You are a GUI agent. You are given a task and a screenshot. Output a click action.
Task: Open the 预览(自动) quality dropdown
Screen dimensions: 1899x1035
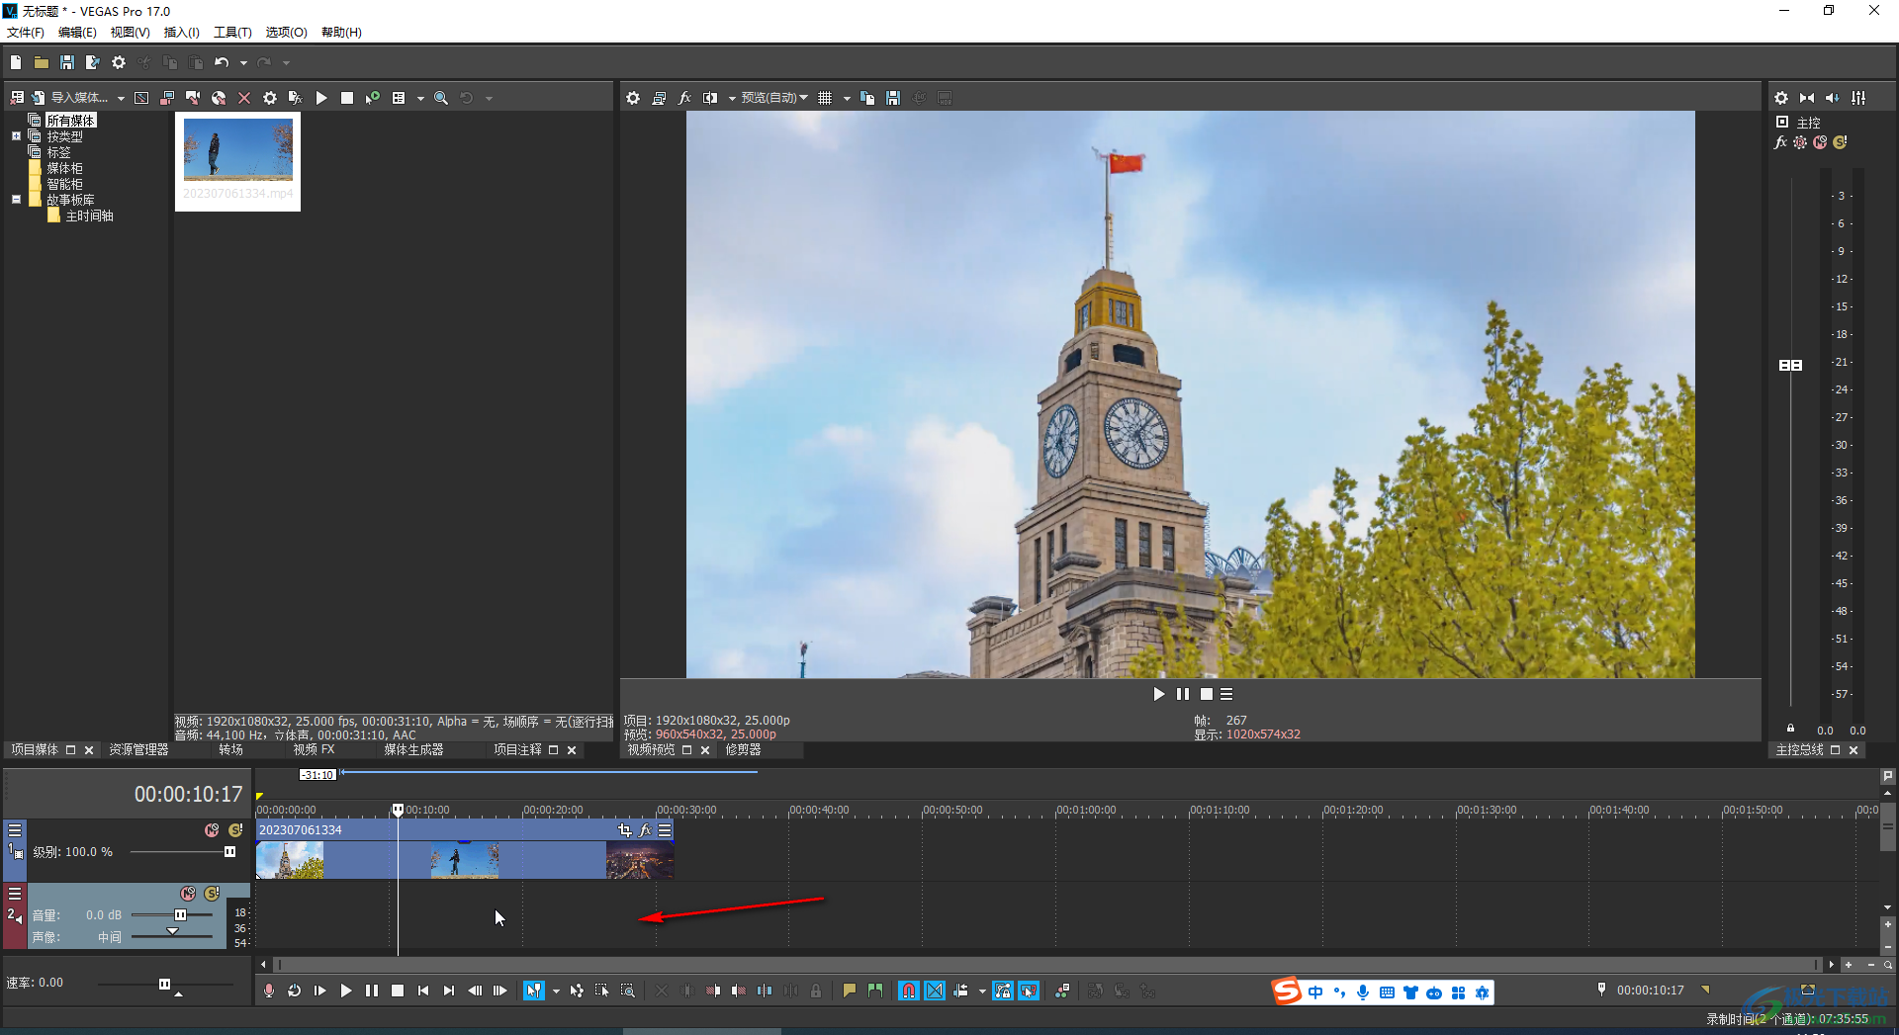(x=775, y=98)
